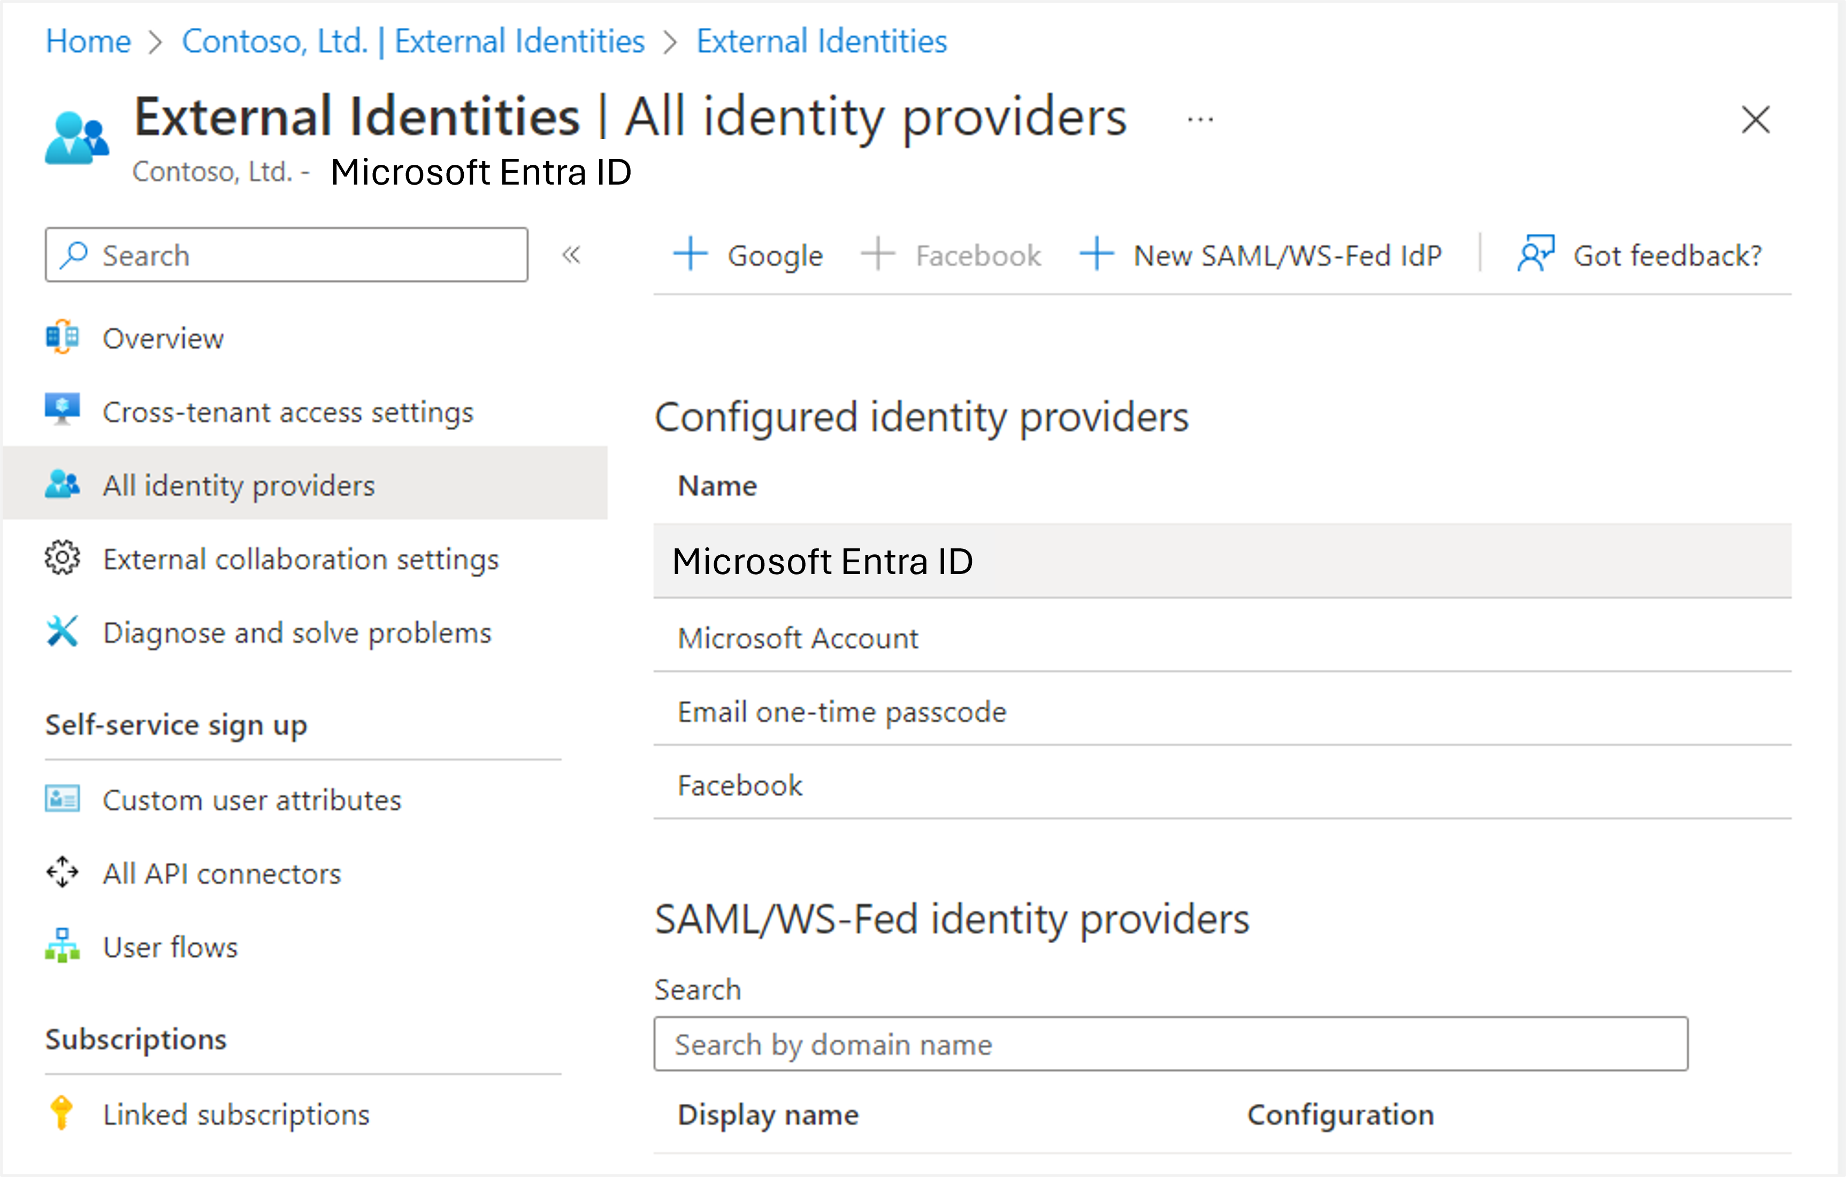Click the User flows diagram icon
1846x1177 pixels.
click(x=62, y=945)
